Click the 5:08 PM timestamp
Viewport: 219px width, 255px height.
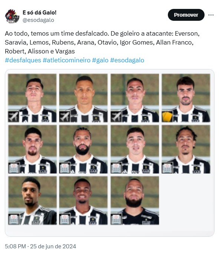click(16, 246)
